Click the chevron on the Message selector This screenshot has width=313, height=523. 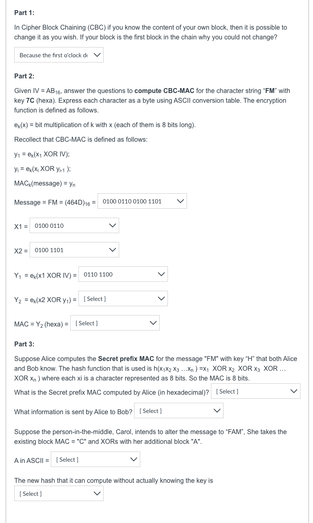click(180, 201)
